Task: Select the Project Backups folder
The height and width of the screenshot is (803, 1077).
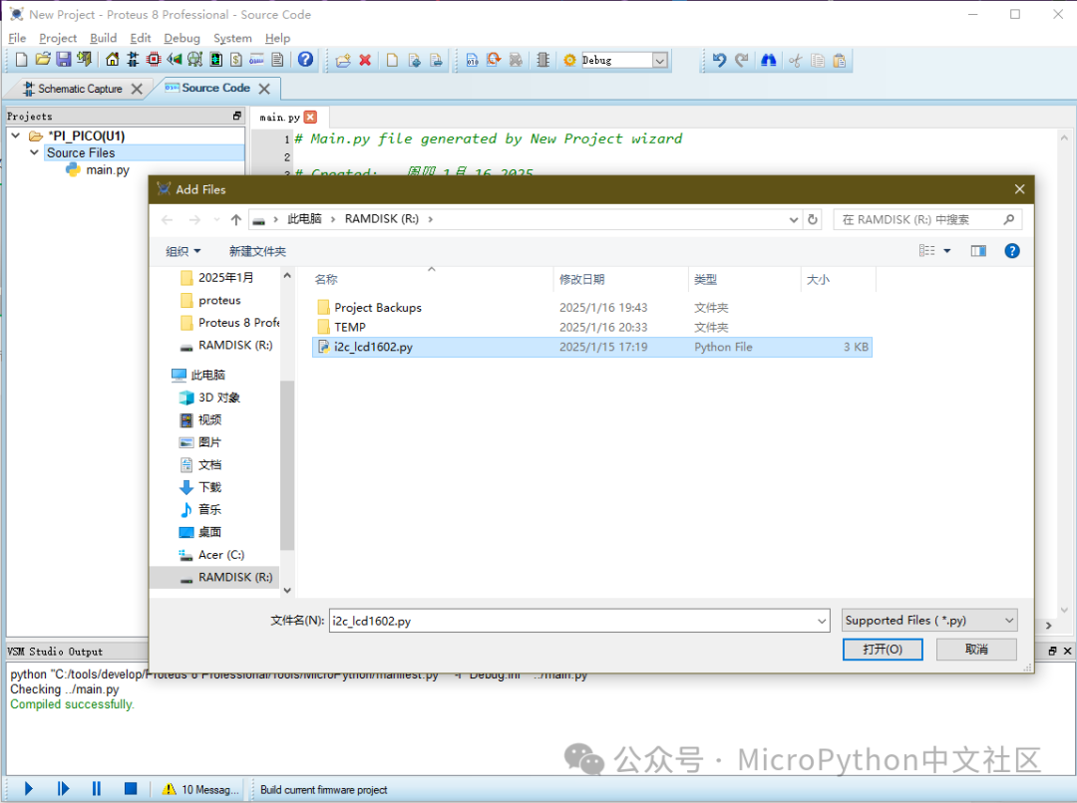Action: click(x=378, y=308)
